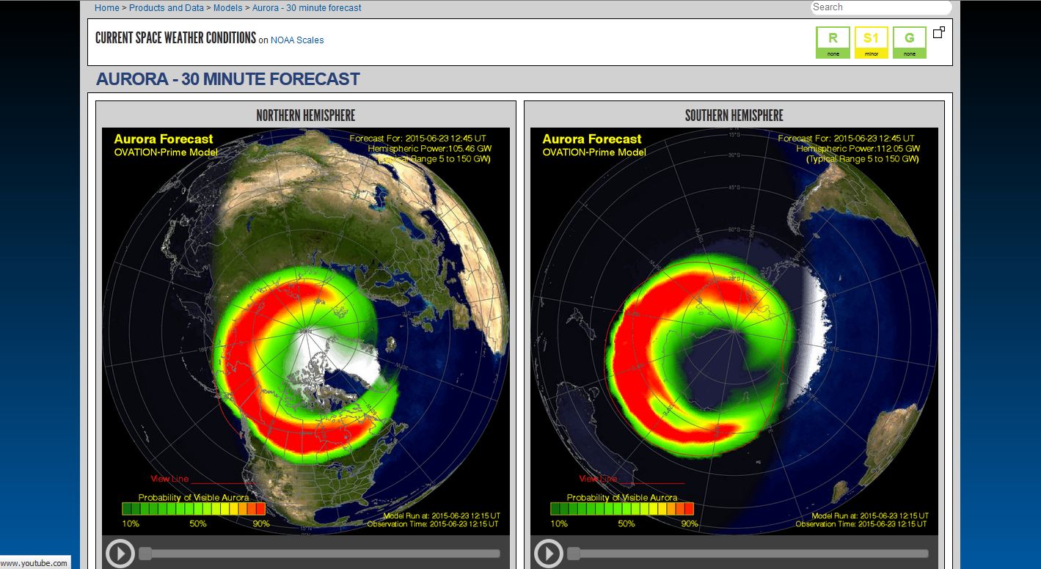Click the S1 minor solar radiation indicator
The width and height of the screenshot is (1041, 569).
(x=871, y=43)
